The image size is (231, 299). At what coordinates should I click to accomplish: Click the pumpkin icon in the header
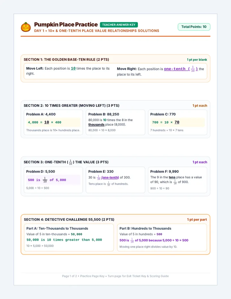(26, 27)
